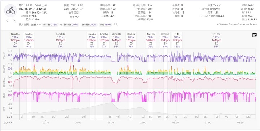Click the 状态值 -18 value

pyautogui.click(x=182, y=13)
